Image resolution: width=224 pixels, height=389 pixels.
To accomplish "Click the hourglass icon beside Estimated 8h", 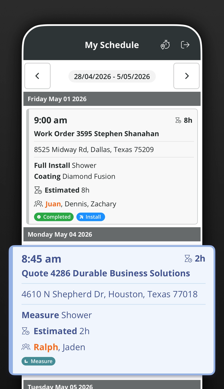I will click(x=38, y=190).
